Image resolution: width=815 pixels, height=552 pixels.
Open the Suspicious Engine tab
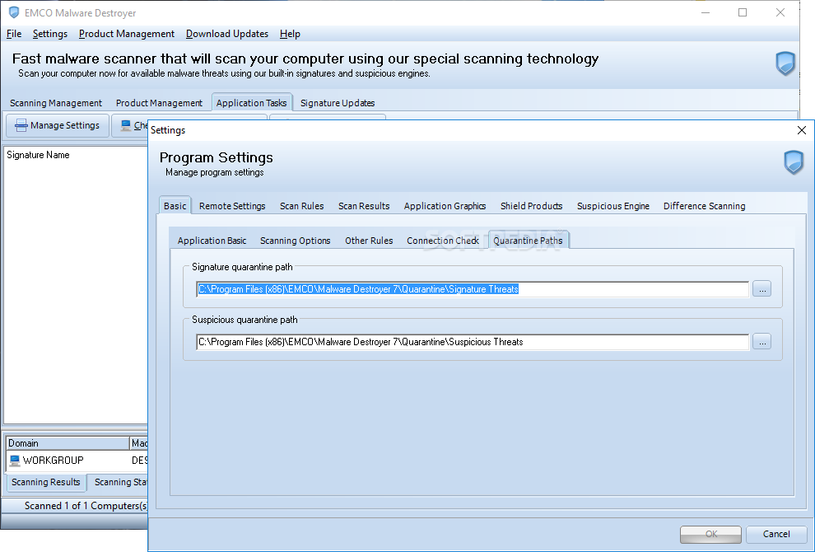pos(612,206)
